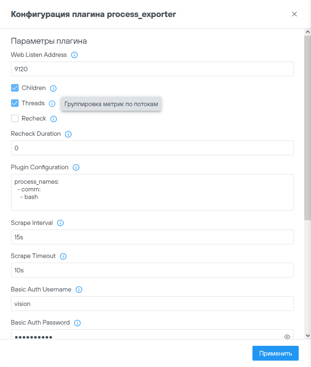Click info icon next to Basic Auth Password
The height and width of the screenshot is (367, 311).
(77, 323)
